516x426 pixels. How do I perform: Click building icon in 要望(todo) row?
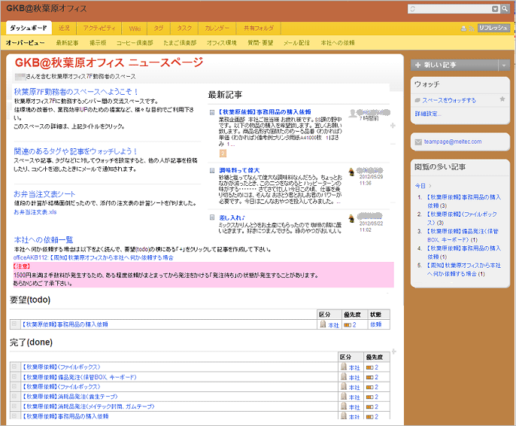pyautogui.click(x=323, y=324)
